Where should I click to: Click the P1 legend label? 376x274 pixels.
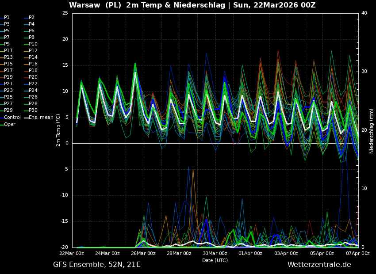[7, 18]
